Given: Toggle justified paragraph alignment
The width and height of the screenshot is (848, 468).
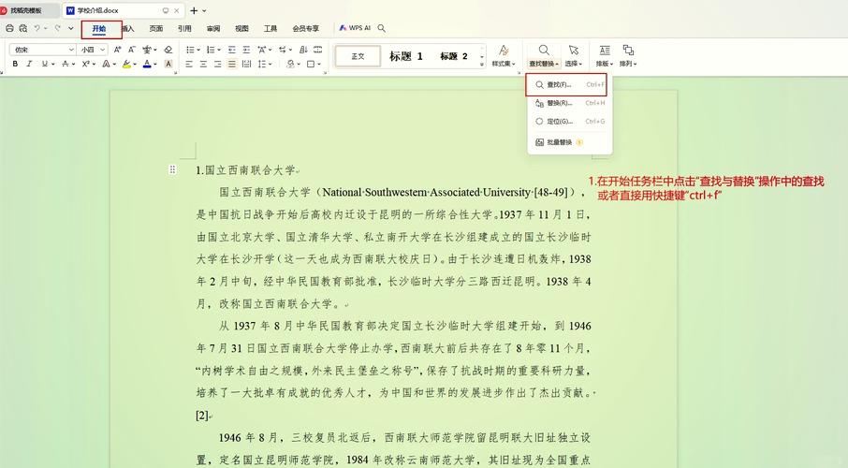Looking at the screenshot, I should pos(232,65).
